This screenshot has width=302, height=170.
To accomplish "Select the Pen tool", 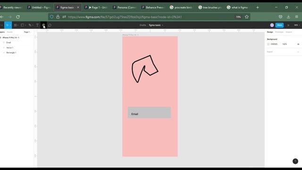I will [30, 25].
